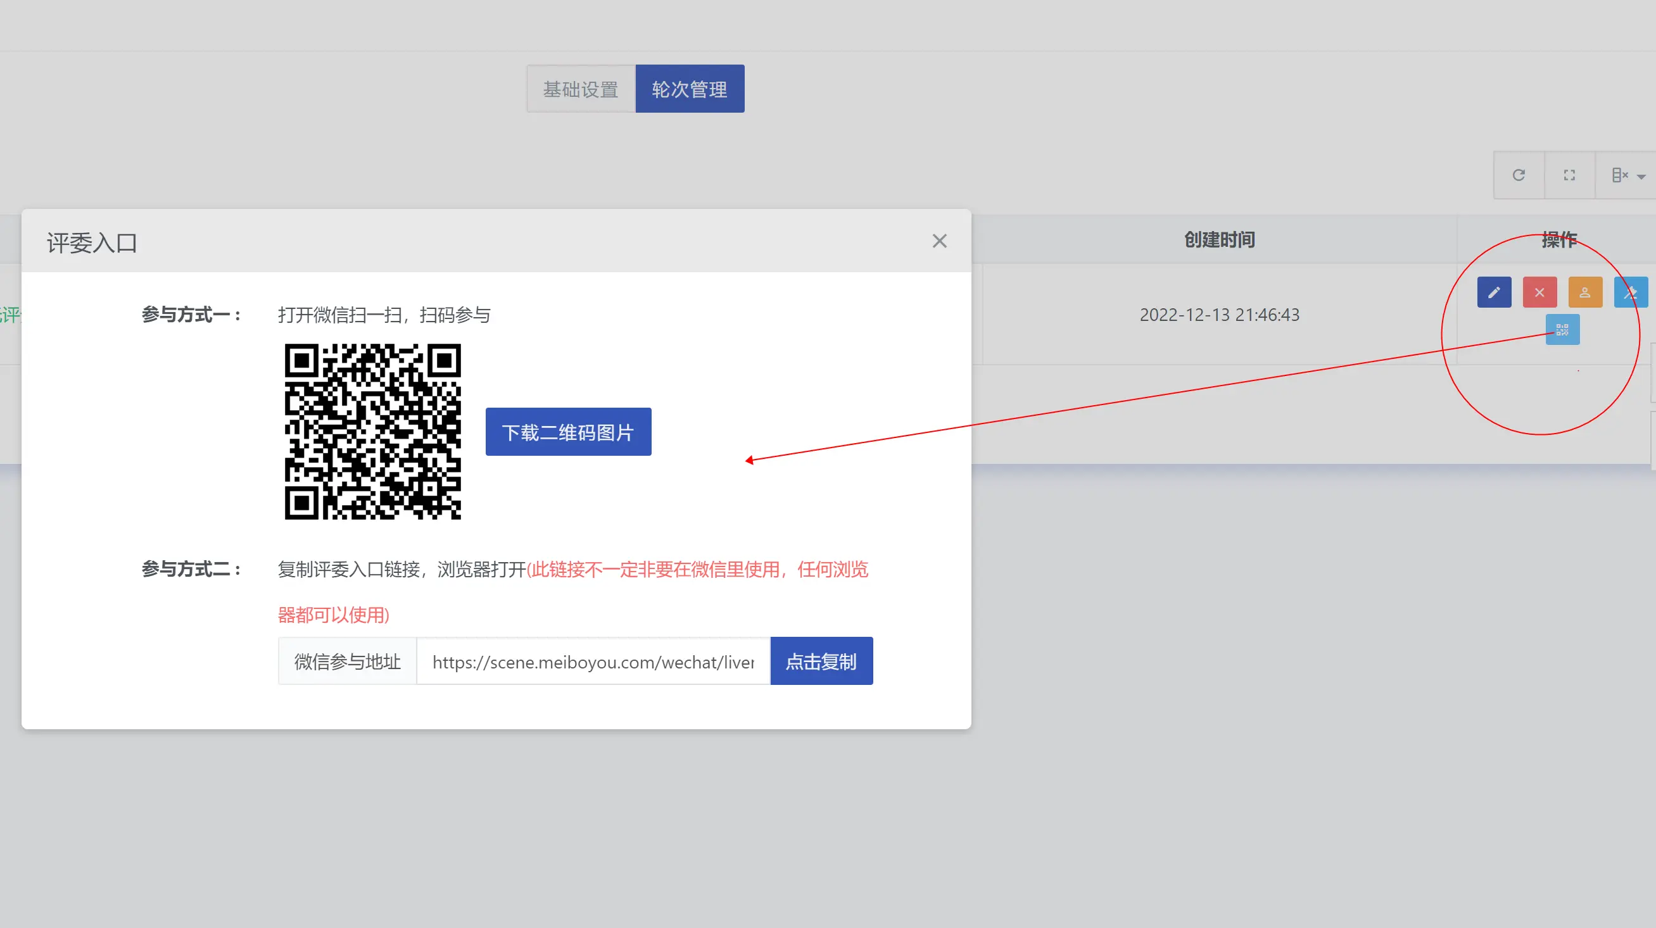Click the 微信参与地址 label addon
This screenshot has height=928, width=1656.
347,662
